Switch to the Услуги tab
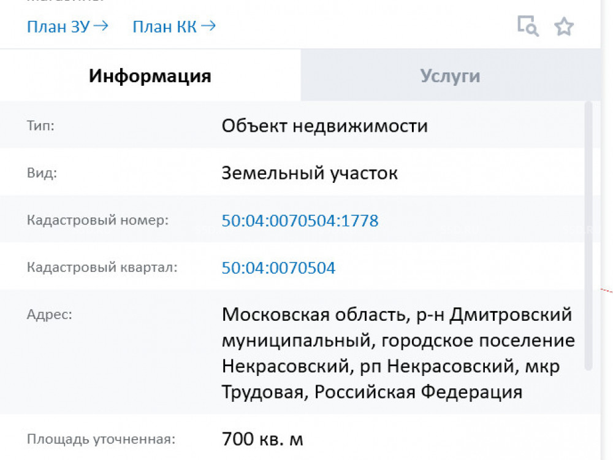The height and width of the screenshot is (460, 613). coord(450,76)
